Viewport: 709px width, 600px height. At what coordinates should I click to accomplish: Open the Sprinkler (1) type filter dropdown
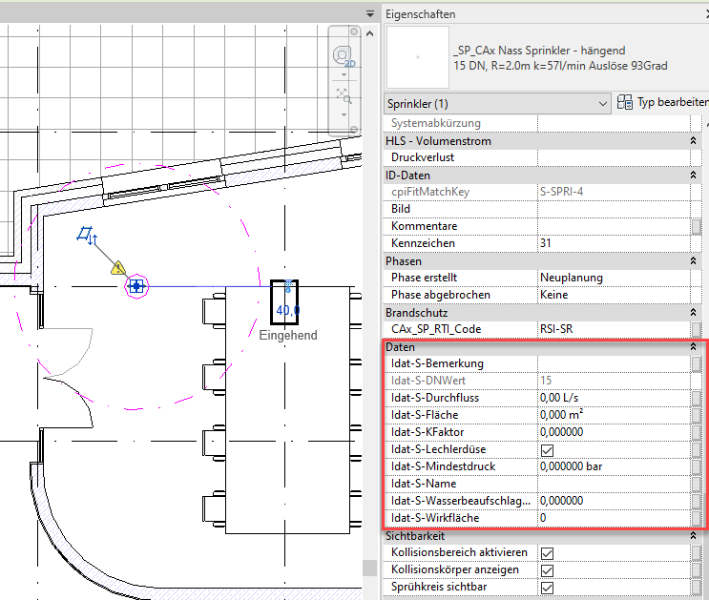601,103
